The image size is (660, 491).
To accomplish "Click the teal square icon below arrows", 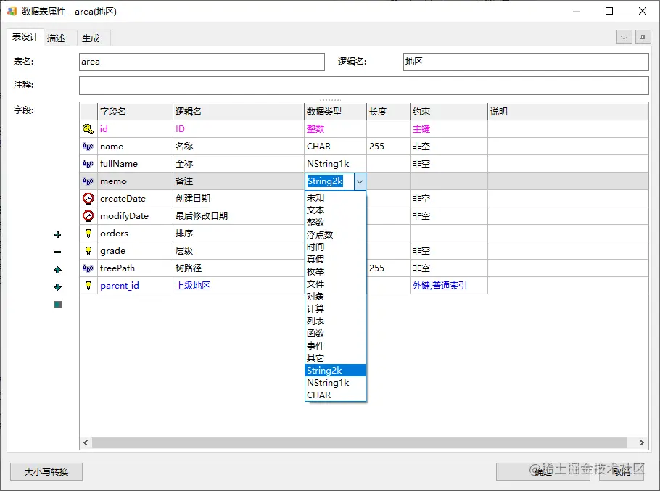I will point(58,305).
